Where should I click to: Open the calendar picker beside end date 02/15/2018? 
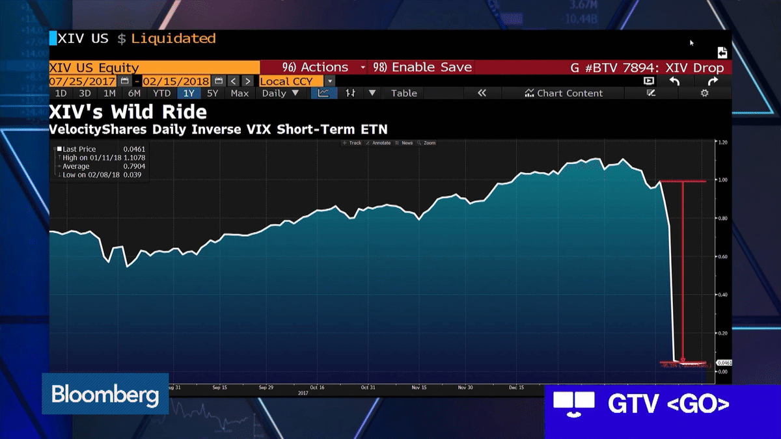click(x=219, y=81)
